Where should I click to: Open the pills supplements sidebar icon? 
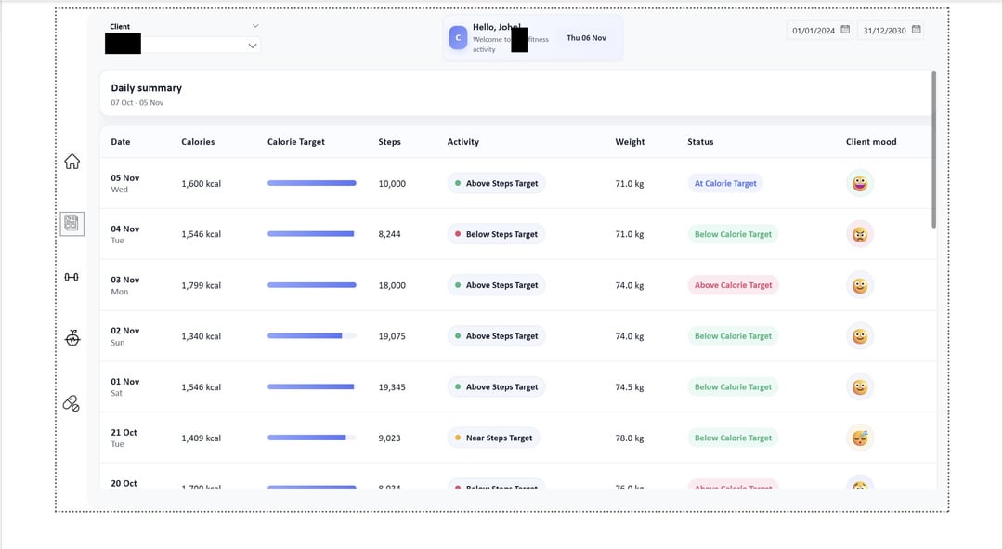[72, 402]
